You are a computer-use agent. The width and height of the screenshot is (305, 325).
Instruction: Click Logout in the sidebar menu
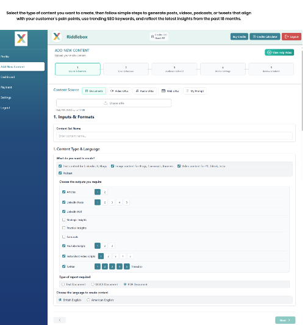coord(5,108)
